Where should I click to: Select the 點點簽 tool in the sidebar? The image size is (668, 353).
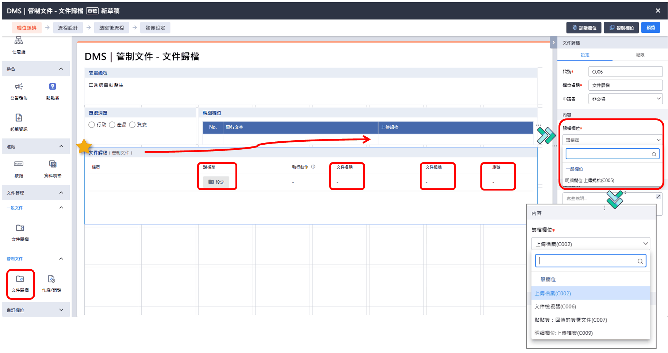tap(52, 92)
